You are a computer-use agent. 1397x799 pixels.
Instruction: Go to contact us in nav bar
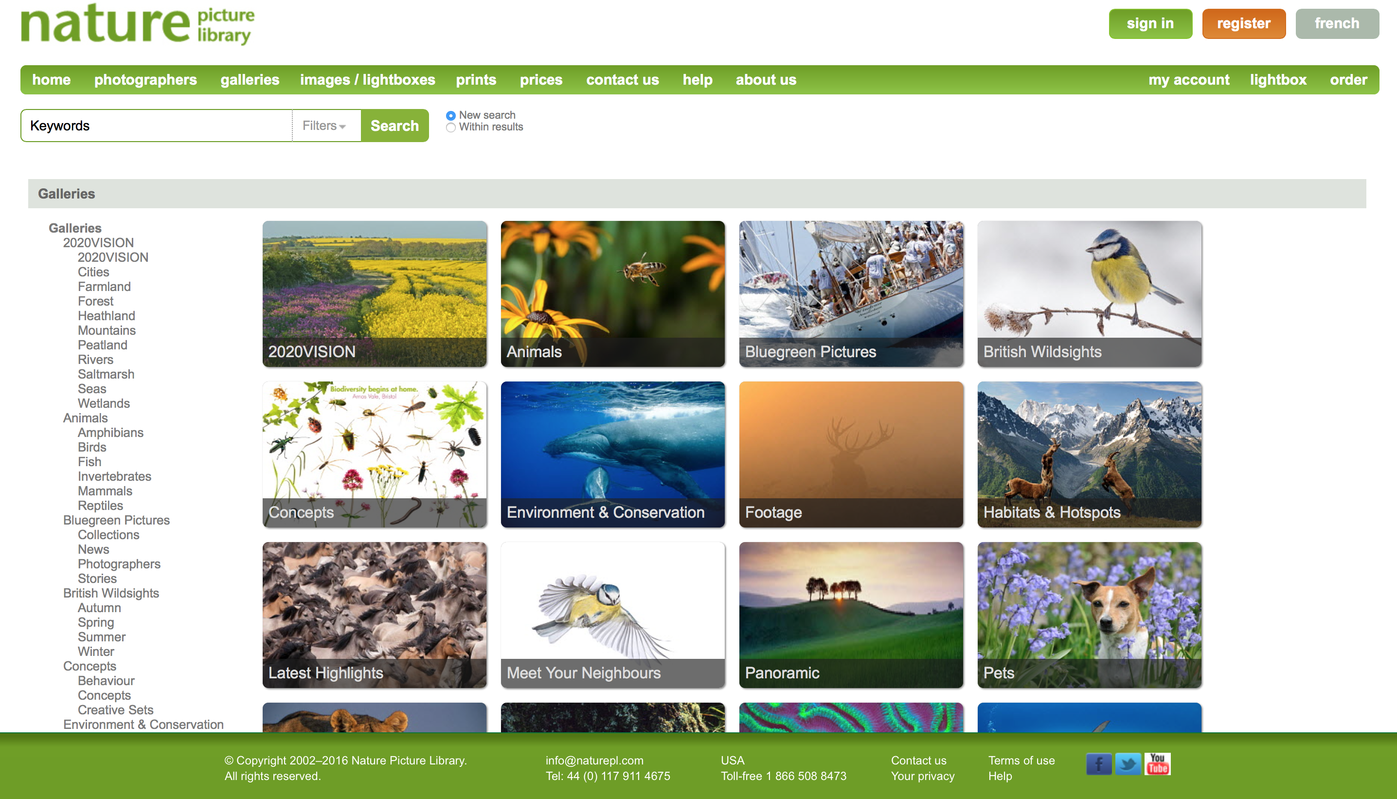(623, 80)
